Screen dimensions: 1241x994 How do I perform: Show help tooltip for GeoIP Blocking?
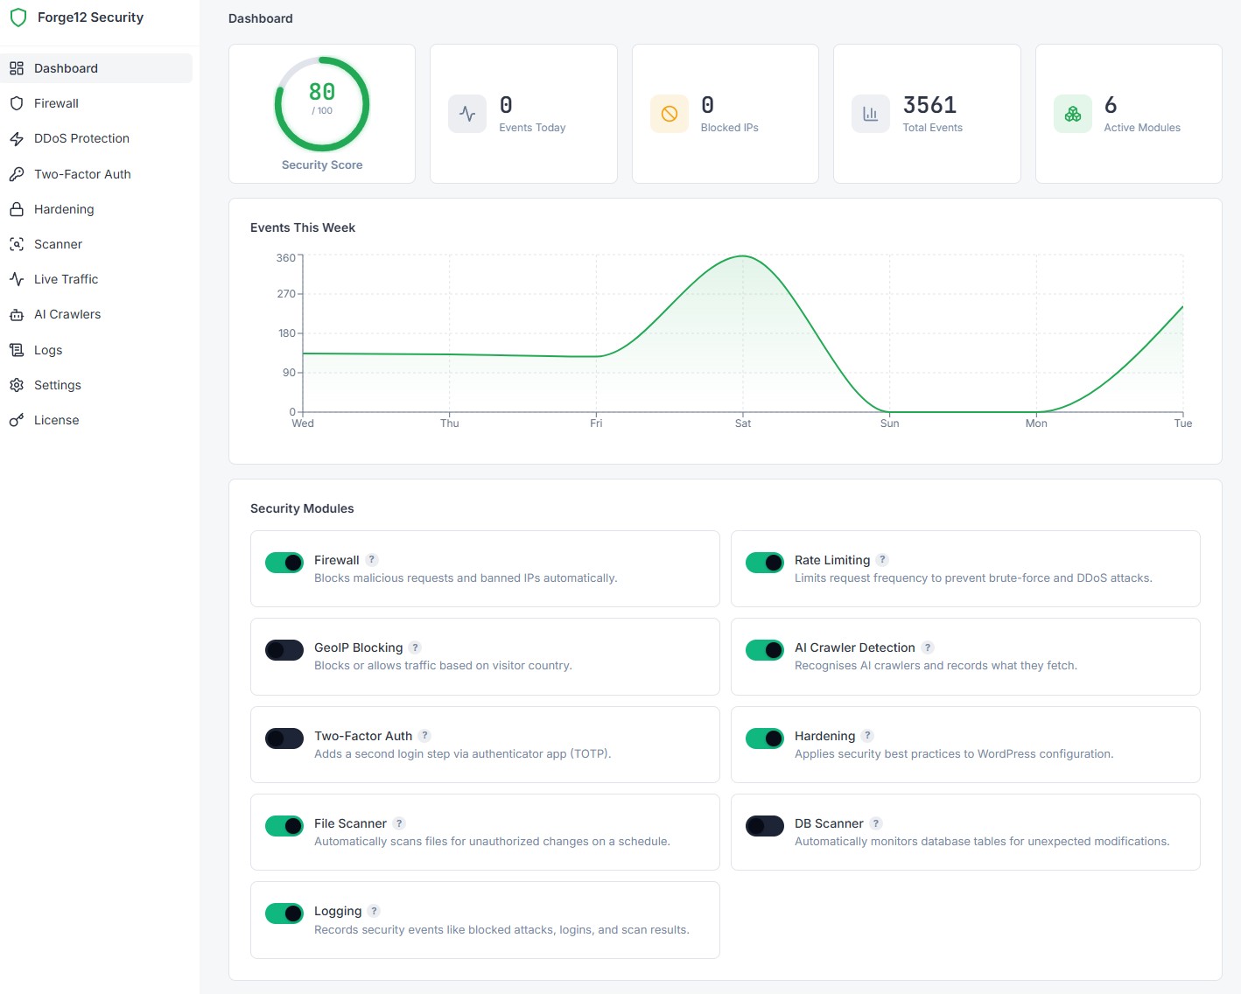tap(415, 647)
